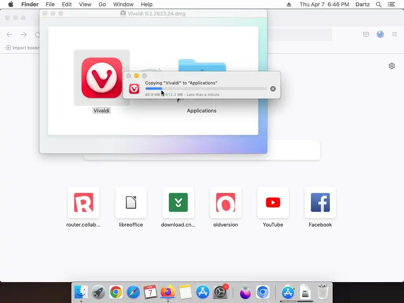Click Import bookmarks in the Firefox toolbar

coord(22,48)
